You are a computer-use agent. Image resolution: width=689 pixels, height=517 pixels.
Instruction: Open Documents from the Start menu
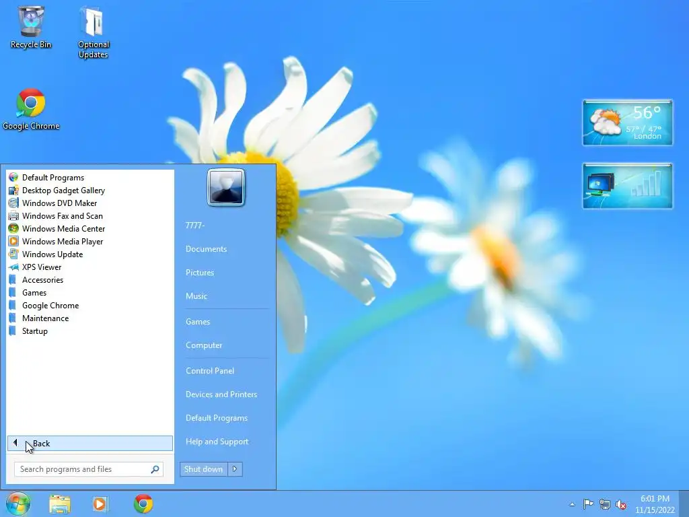(206, 249)
